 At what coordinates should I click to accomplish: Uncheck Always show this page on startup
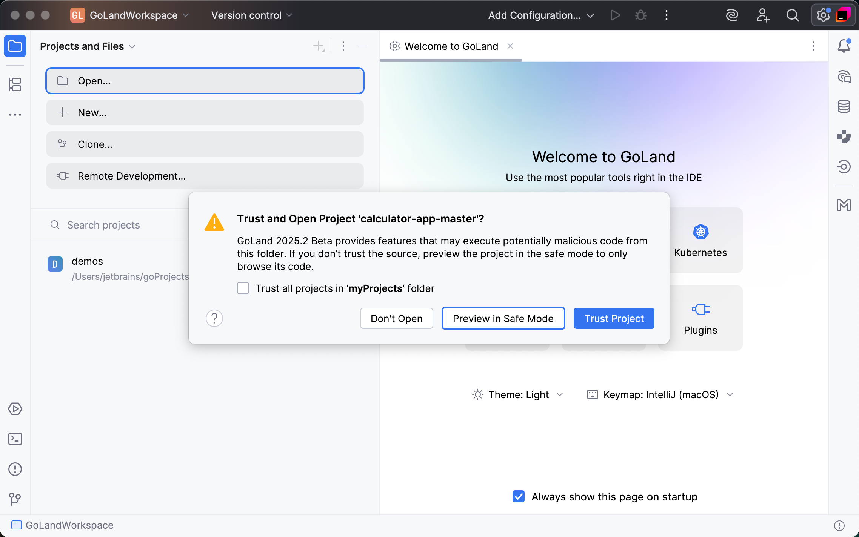(519, 497)
